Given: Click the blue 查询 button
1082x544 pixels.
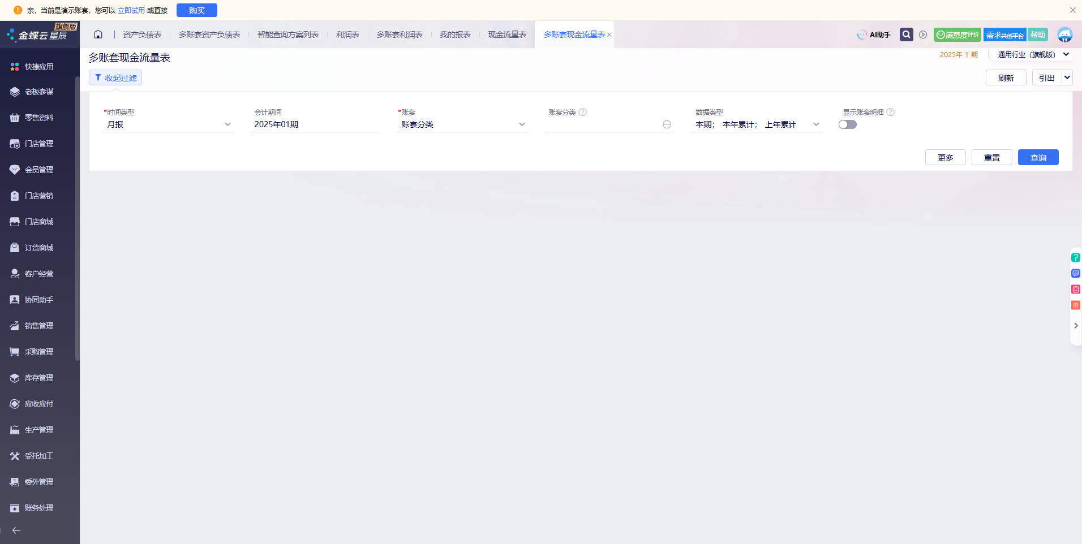Looking at the screenshot, I should (1038, 157).
